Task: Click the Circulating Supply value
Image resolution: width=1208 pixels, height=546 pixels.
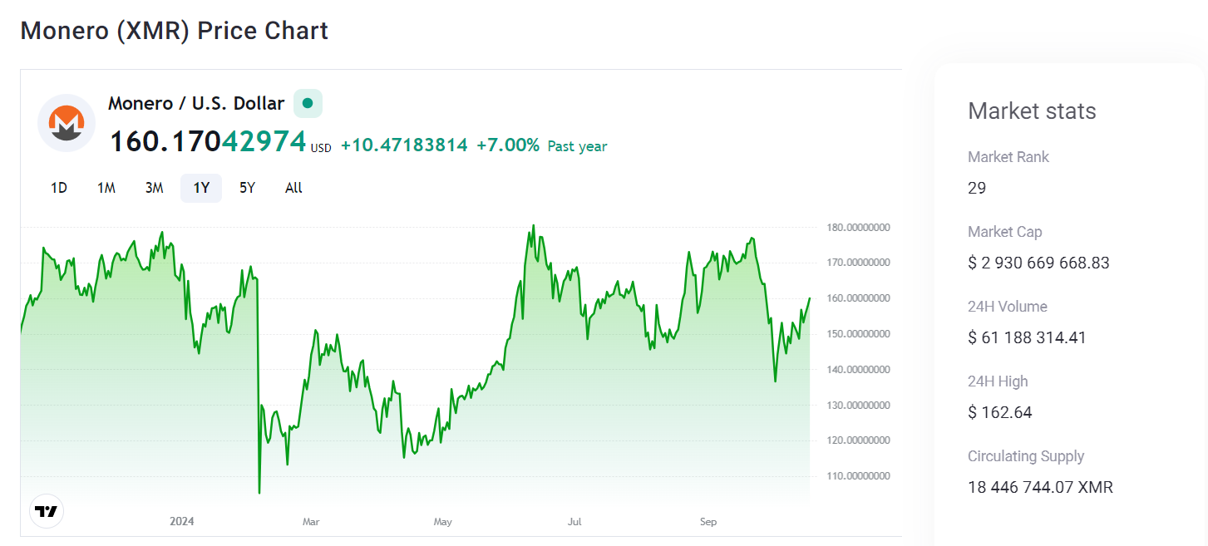Action: tap(1040, 487)
